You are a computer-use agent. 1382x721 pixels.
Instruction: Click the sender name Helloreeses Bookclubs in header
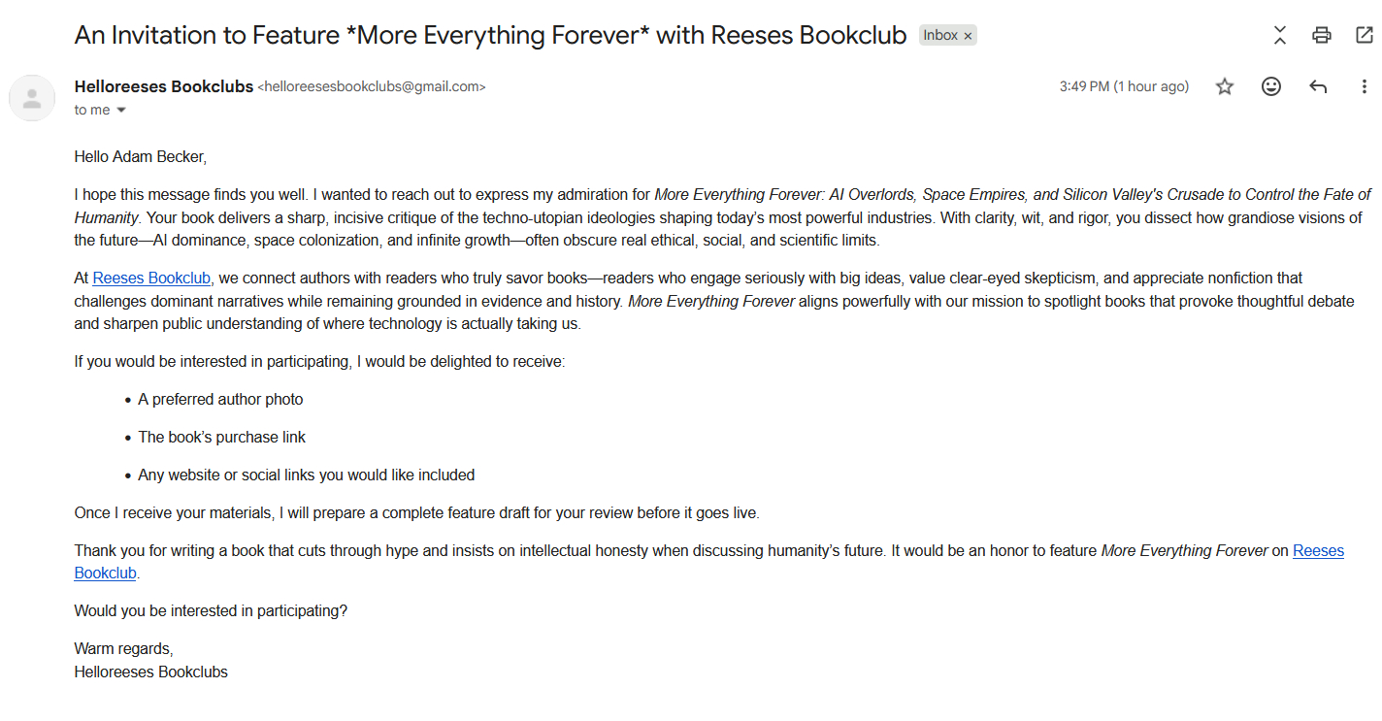(x=163, y=86)
